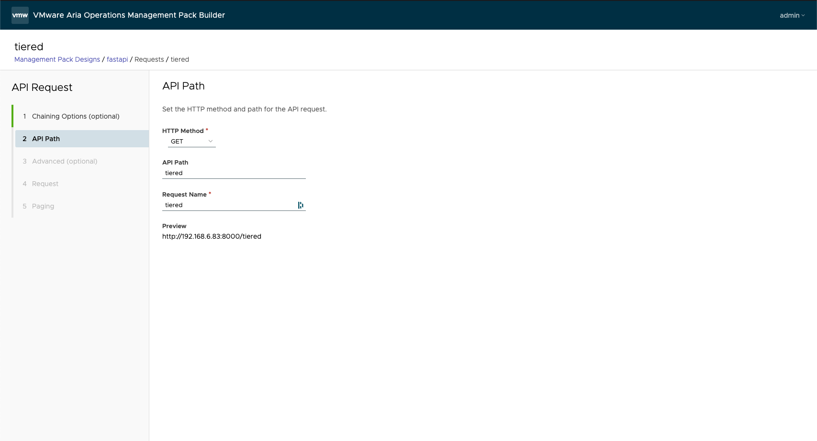Open the admin user menu
The height and width of the screenshot is (441, 817).
(792, 15)
